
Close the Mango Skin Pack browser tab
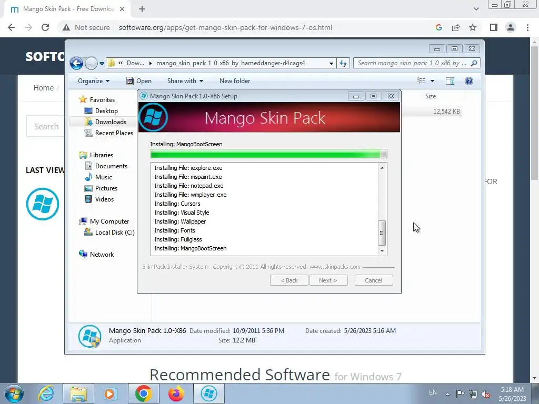[122, 9]
